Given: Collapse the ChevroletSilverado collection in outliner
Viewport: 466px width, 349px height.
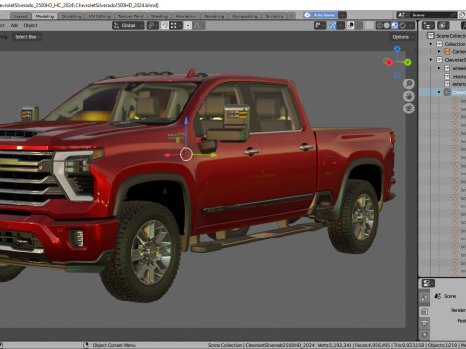Looking at the screenshot, I should tap(431, 60).
